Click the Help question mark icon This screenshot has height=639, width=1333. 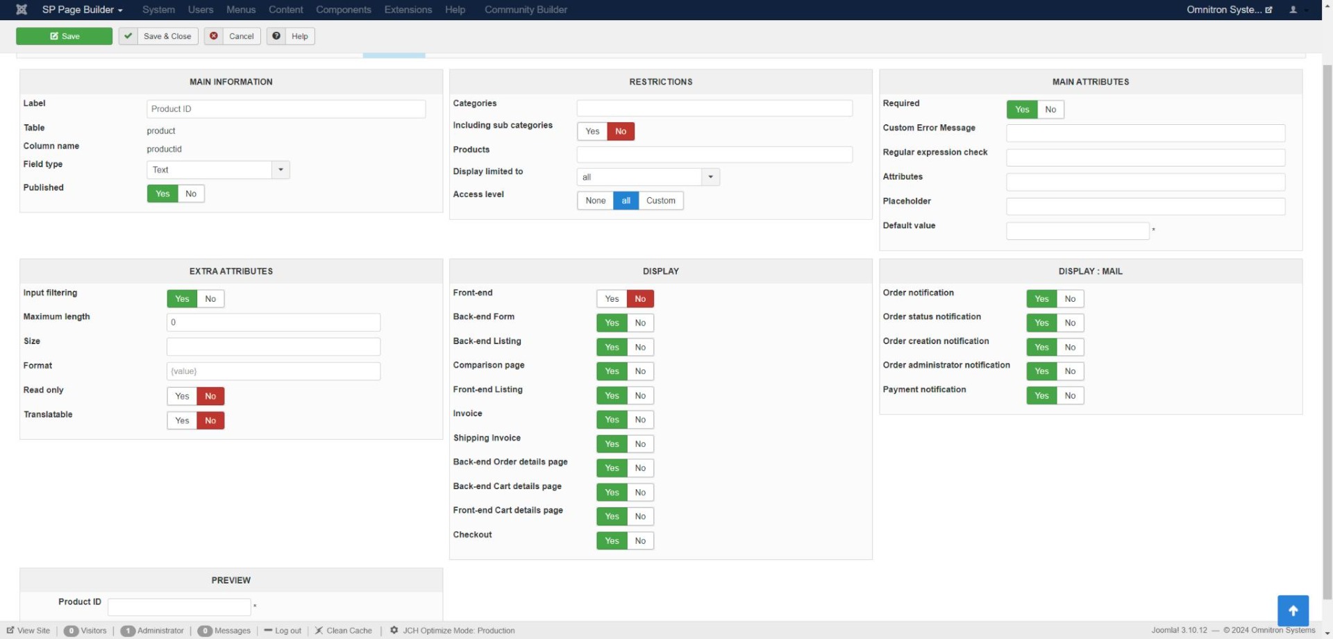pos(276,36)
